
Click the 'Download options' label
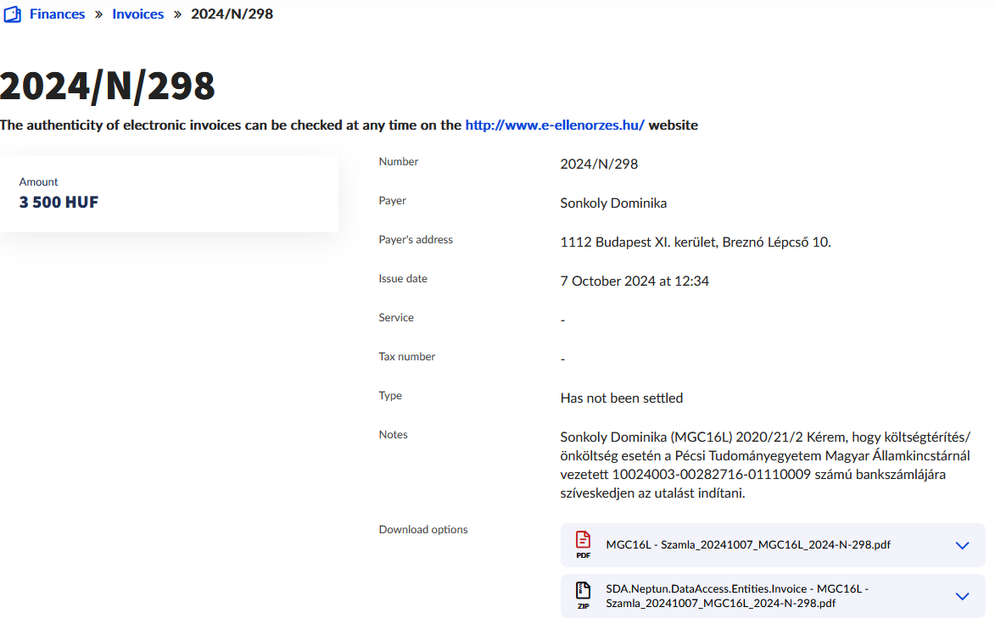pyautogui.click(x=422, y=530)
